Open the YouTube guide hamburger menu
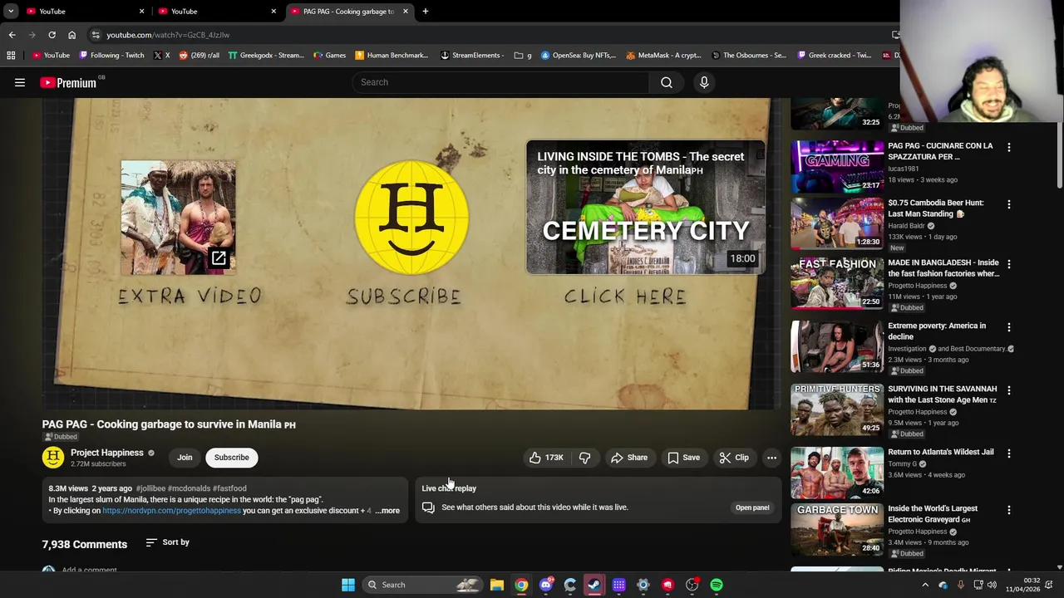Screen dimensions: 1064x598 20,82
